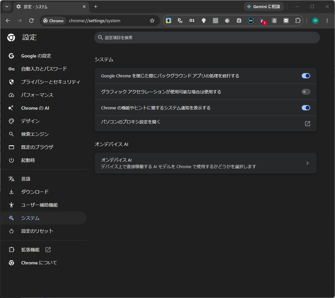Open the profile avatar m
Image resolution: width=335 pixels, height=298 pixels.
pyautogui.click(x=315, y=21)
